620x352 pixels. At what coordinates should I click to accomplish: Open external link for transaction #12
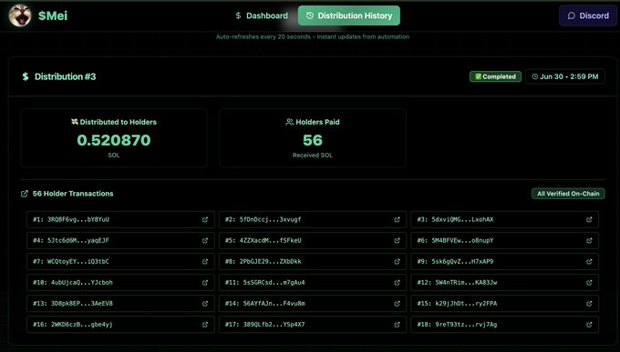pyautogui.click(x=589, y=283)
